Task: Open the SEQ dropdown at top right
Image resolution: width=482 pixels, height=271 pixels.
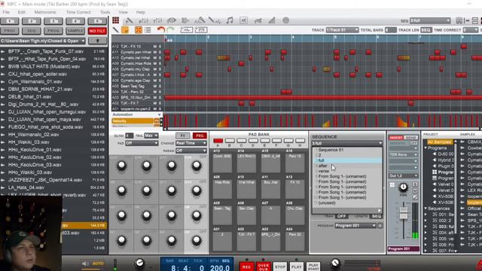Action: pos(430,20)
